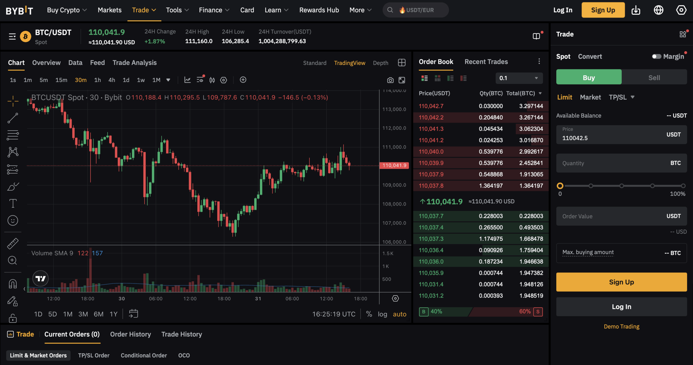
Task: Toggle auto scale on chart
Action: click(x=400, y=314)
